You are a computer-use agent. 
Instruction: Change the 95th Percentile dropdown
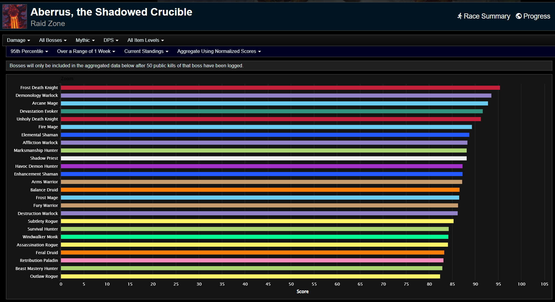coord(29,51)
